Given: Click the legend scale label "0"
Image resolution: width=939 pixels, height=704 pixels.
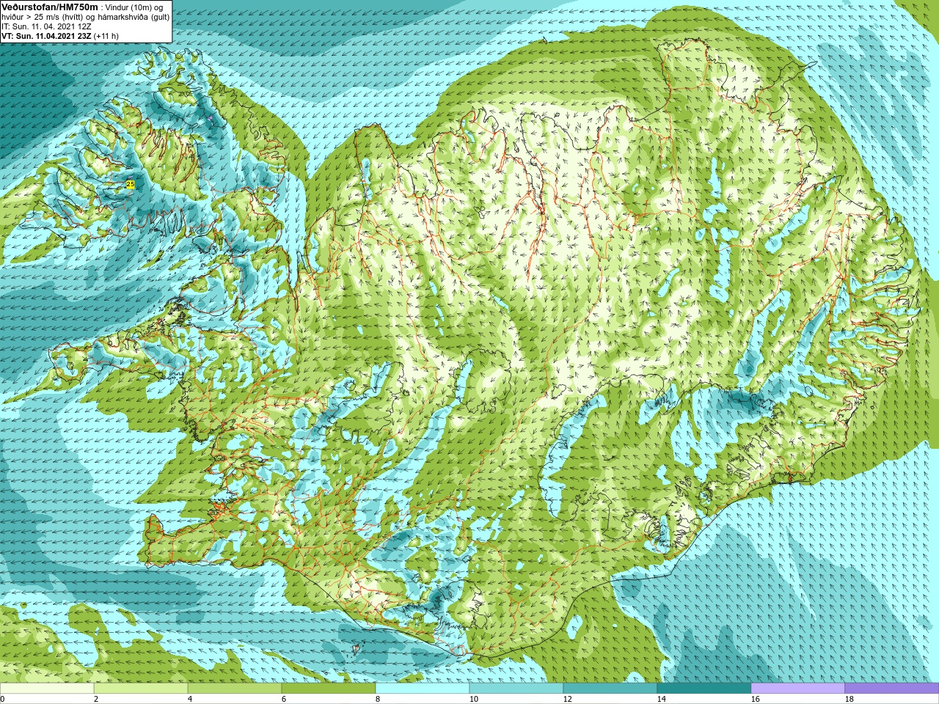Looking at the screenshot, I should pos(2,699).
